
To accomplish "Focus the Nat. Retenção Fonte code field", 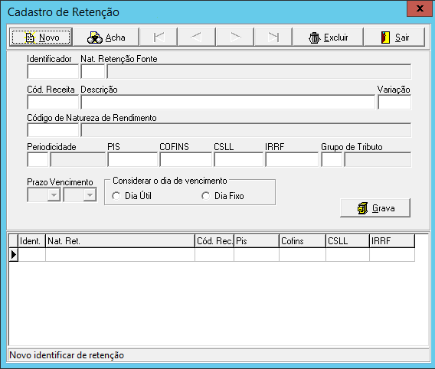I will (x=93, y=71).
